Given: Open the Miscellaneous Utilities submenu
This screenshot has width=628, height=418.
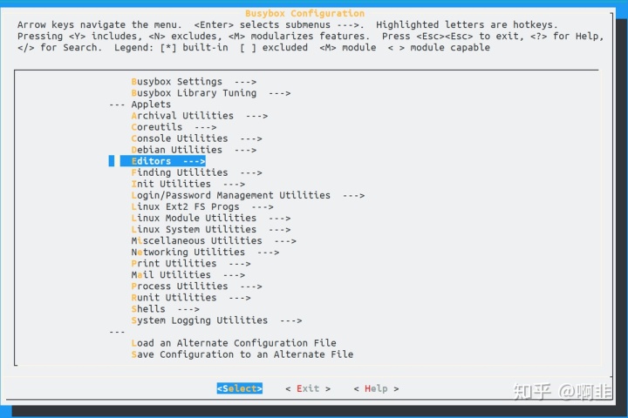Looking at the screenshot, I should (214, 241).
